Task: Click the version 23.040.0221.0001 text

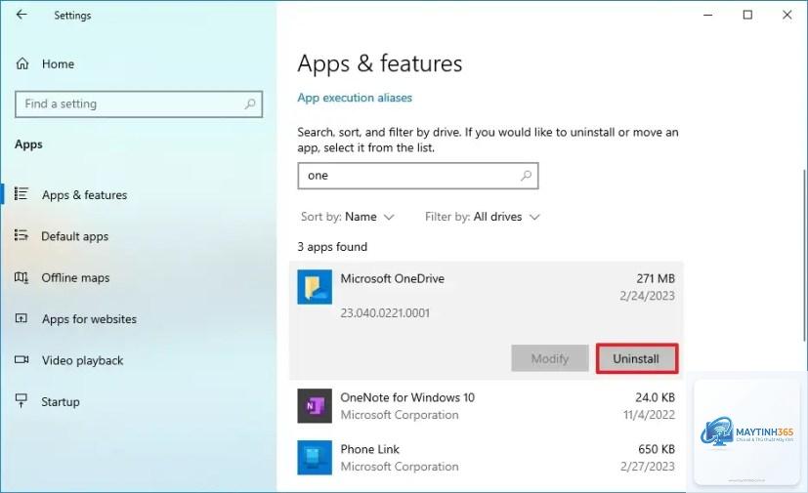Action: coord(385,312)
